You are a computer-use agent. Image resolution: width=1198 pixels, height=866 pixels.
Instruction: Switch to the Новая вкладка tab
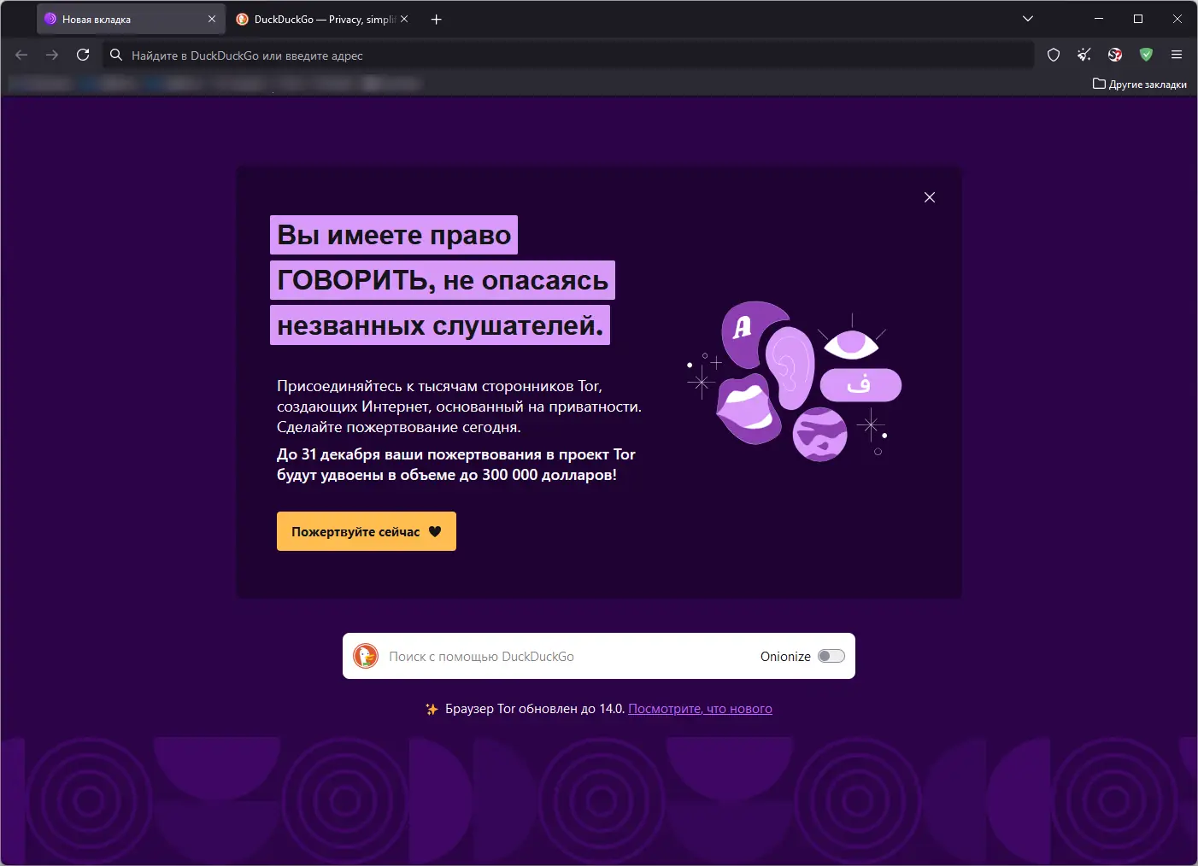[132, 19]
